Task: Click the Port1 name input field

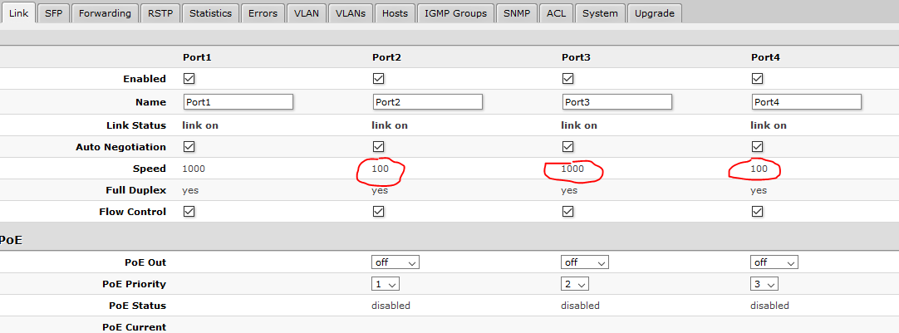Action: click(238, 102)
